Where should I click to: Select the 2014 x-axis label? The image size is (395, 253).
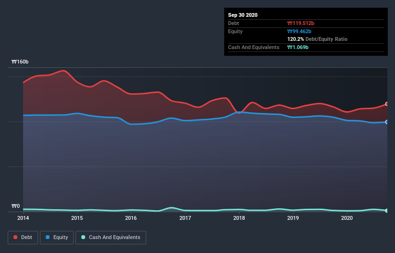(23, 218)
